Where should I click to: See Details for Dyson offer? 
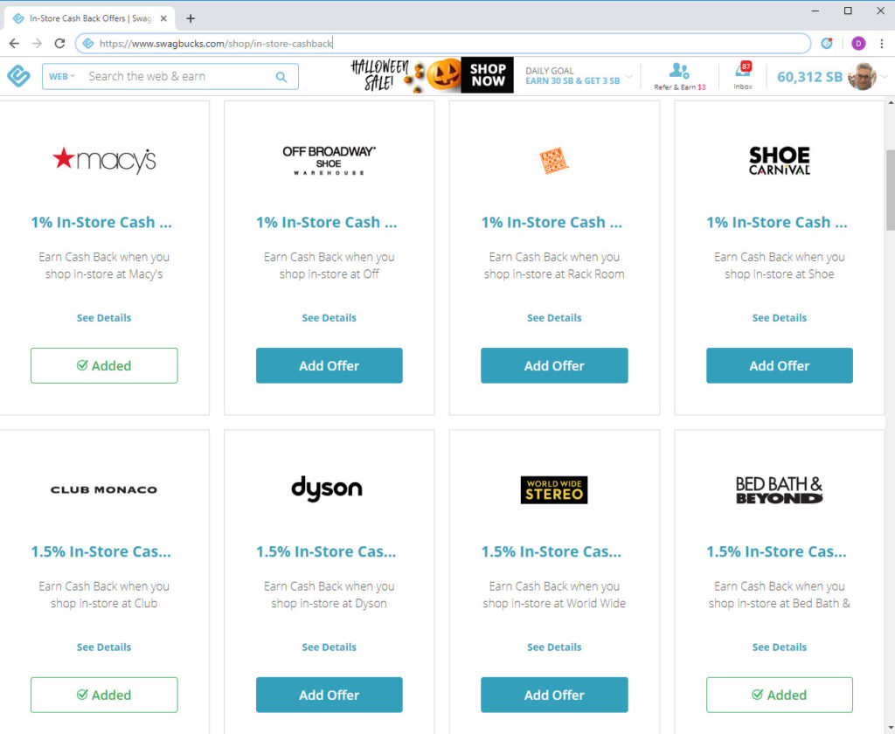point(329,647)
